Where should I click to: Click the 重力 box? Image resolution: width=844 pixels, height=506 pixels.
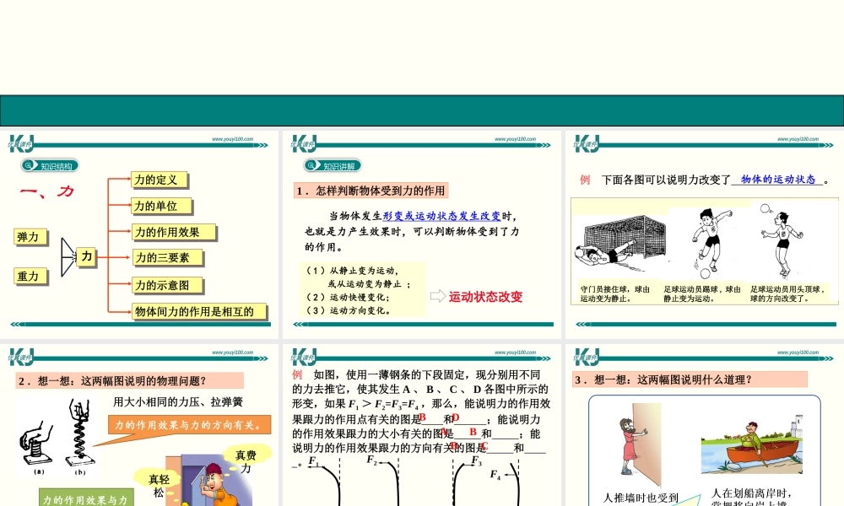(30, 277)
